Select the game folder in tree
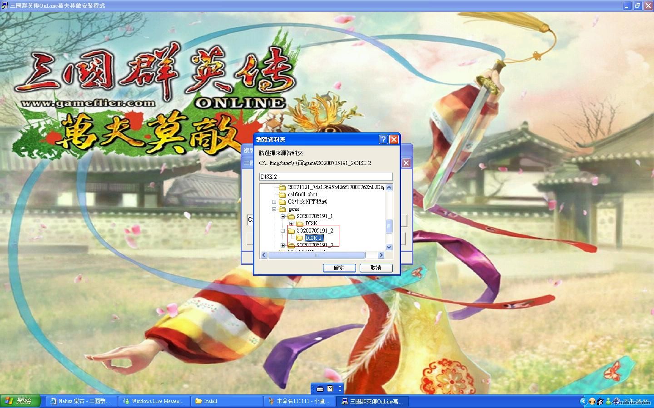The image size is (654, 408). point(294,209)
